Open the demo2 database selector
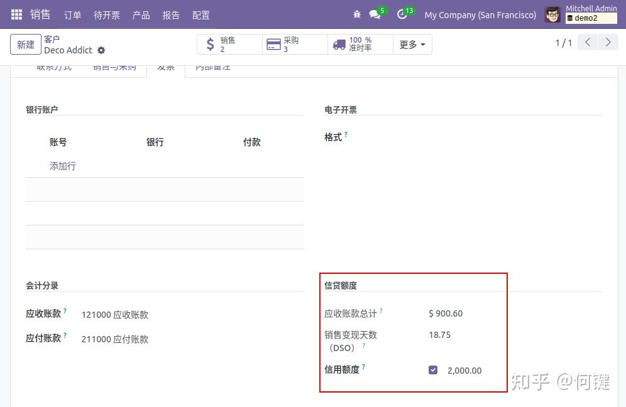 [591, 19]
